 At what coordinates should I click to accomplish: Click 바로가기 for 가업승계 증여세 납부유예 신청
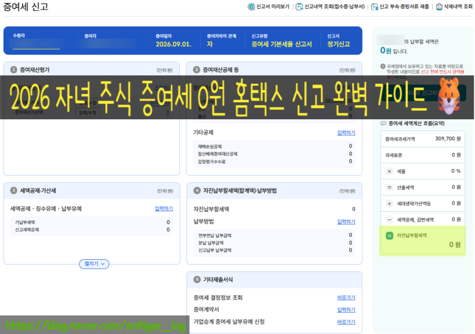346,322
